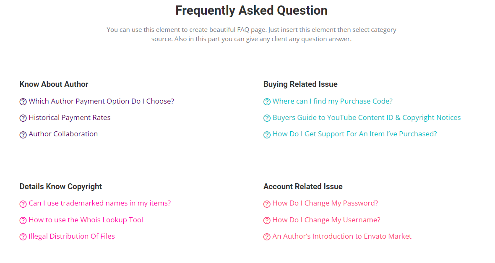The width and height of the screenshot is (495, 263).
Task: Click question icon beside Author Collaboration
Action: 23,135
